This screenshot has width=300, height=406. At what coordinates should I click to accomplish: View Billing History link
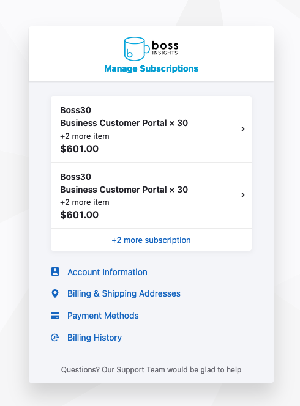pos(94,338)
